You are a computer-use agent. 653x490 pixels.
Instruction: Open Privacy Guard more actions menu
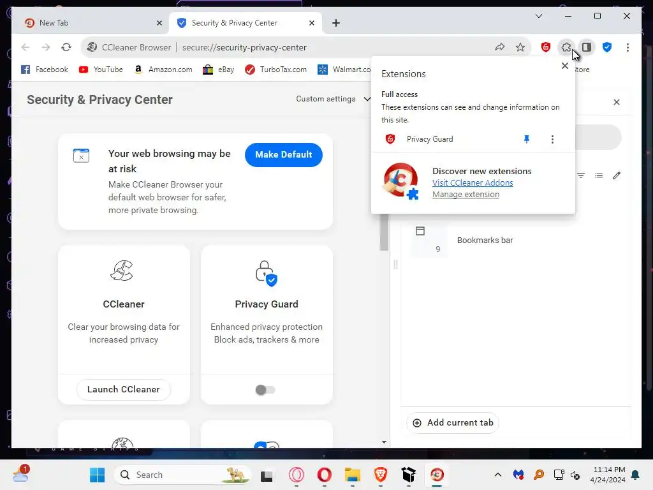click(552, 139)
